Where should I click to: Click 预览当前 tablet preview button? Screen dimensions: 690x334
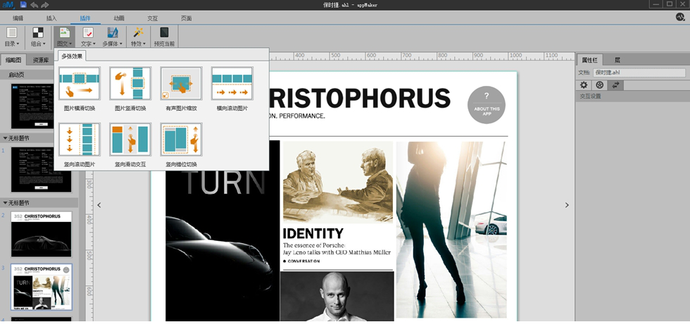(164, 37)
